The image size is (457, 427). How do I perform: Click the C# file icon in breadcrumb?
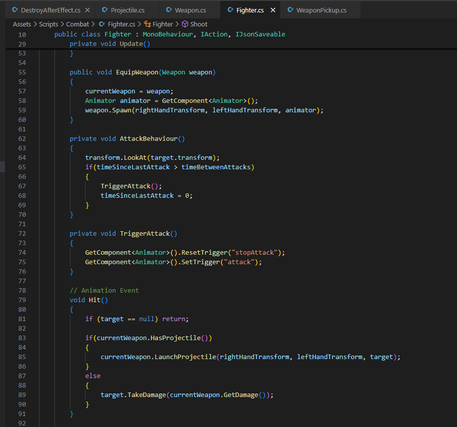coord(102,24)
